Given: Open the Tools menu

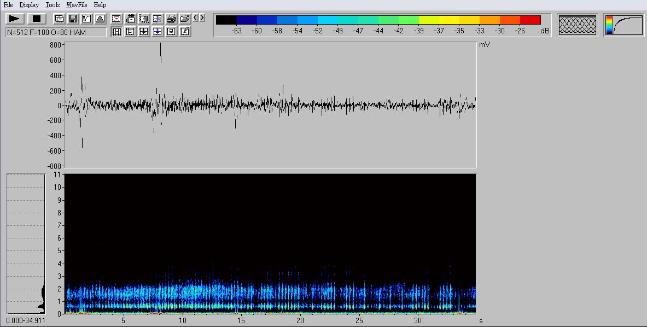Looking at the screenshot, I should pos(53,5).
